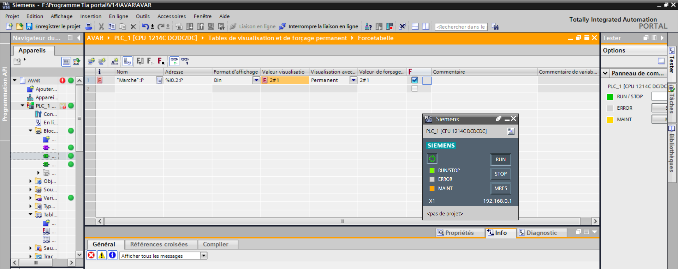The height and width of the screenshot is (269, 678).
Task: Click the PLCSIM power button icon
Action: (432, 159)
